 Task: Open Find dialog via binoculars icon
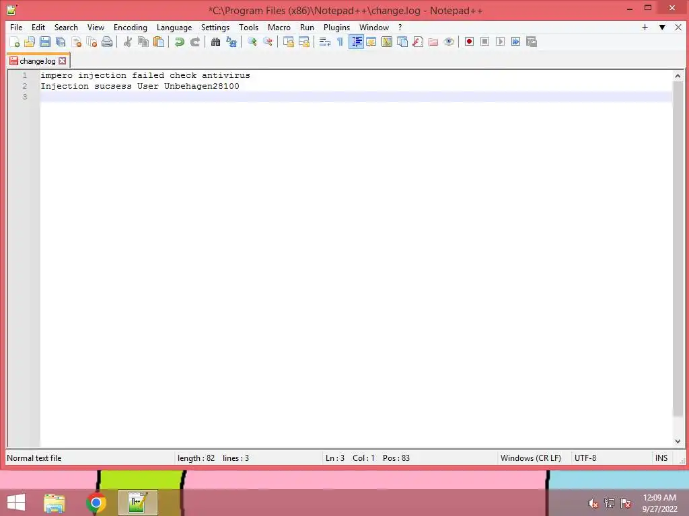tap(215, 42)
